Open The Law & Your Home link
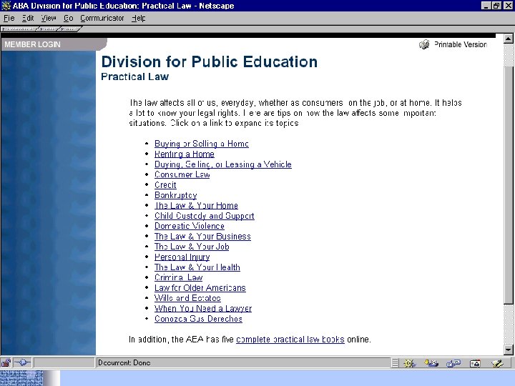Viewport: 515px width, 386px height. pos(196,205)
